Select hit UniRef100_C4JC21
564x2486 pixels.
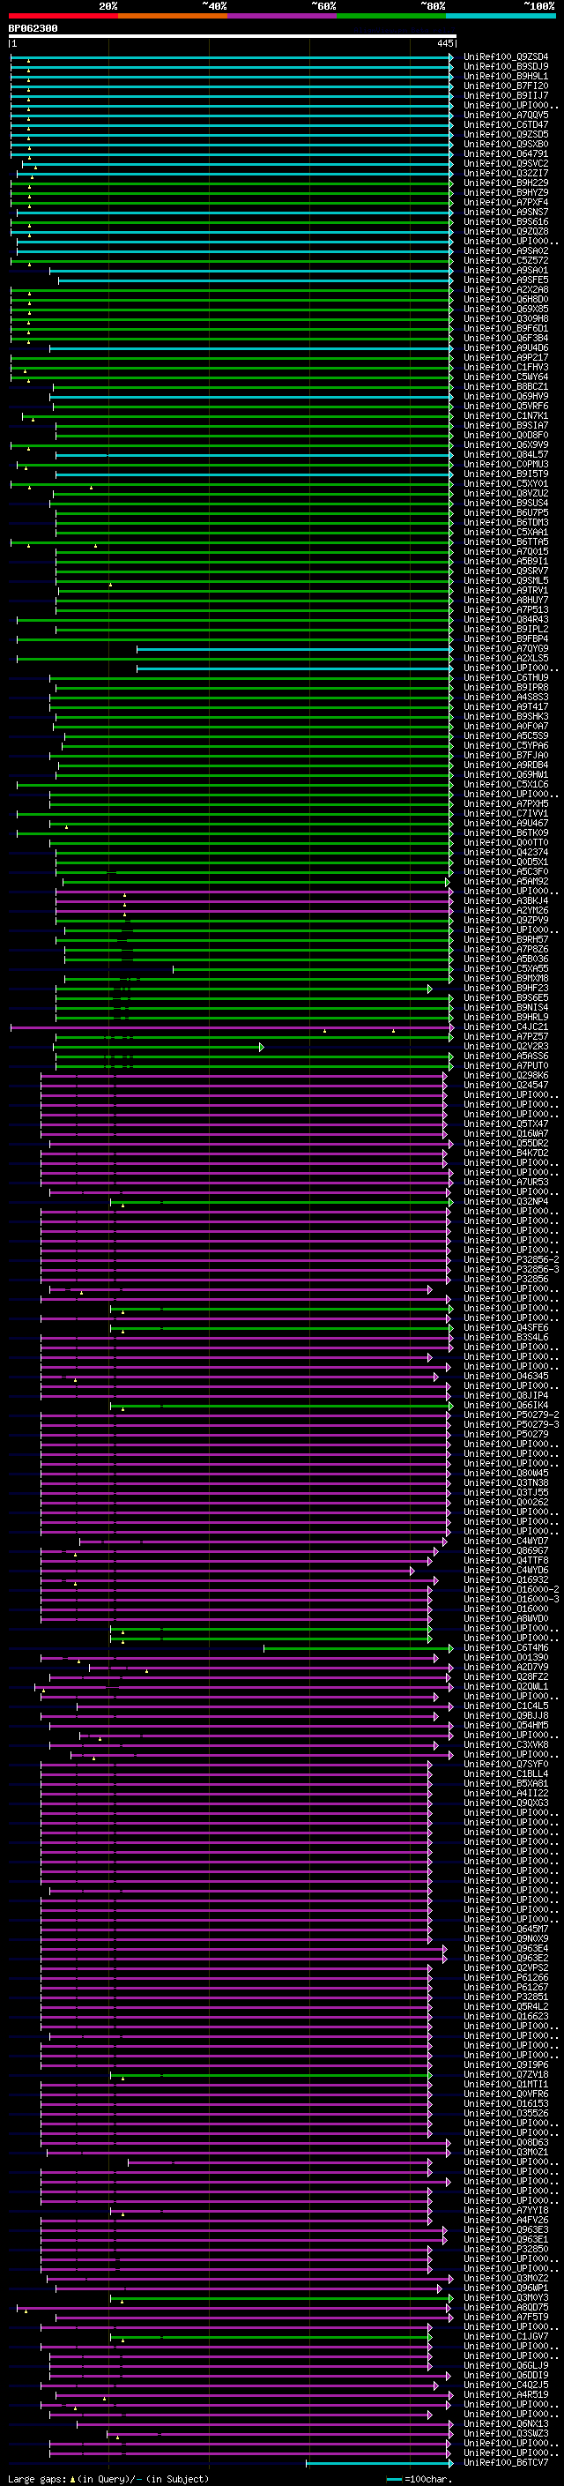coord(506,1027)
